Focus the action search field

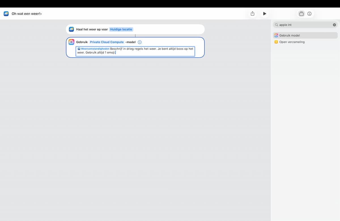pos(305,25)
